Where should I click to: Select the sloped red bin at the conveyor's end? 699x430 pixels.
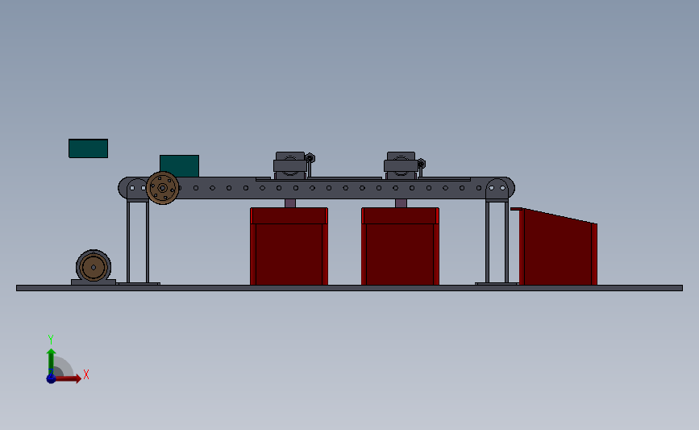[557, 248]
